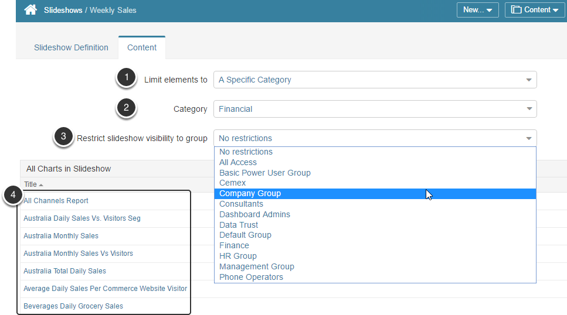Viewport: 567px width, 315px height.
Task: Choose Company Group from the list
Action: [x=250, y=194]
